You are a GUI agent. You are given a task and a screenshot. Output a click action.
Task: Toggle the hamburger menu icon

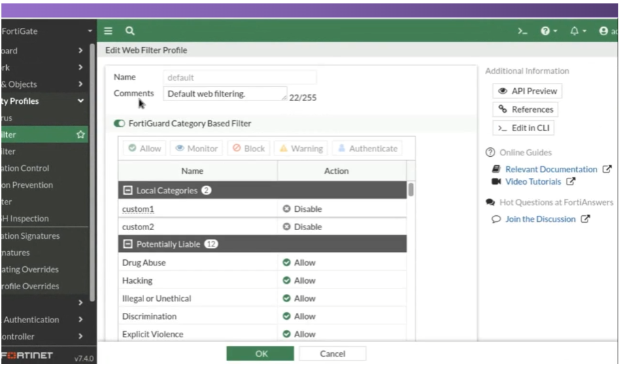[108, 31]
